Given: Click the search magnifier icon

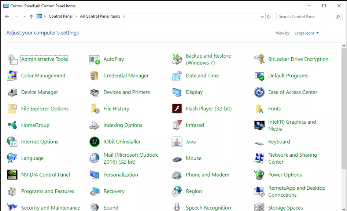Looking at the screenshot, I should (338, 17).
